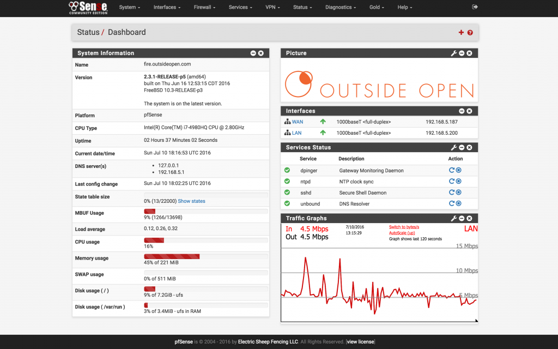
Task: Close the System Information widget
Action: pyautogui.click(x=261, y=53)
